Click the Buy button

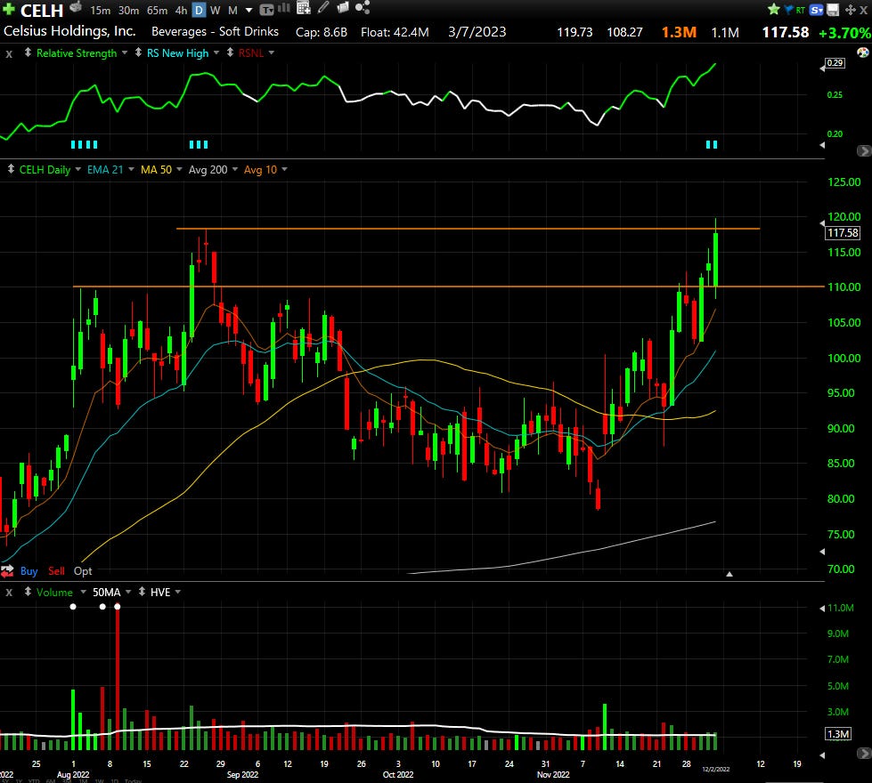coord(29,570)
